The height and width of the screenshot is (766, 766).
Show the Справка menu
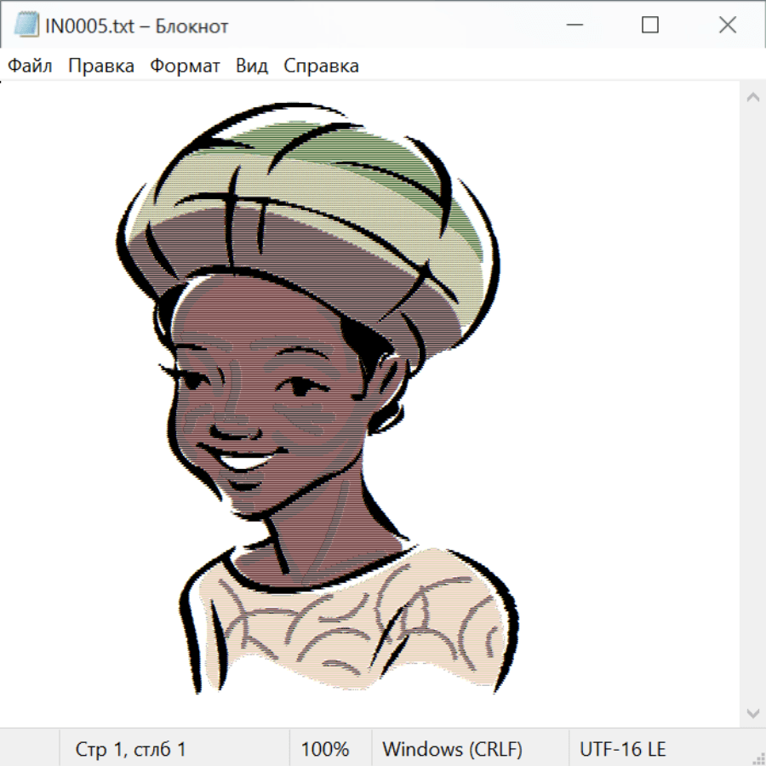321,66
